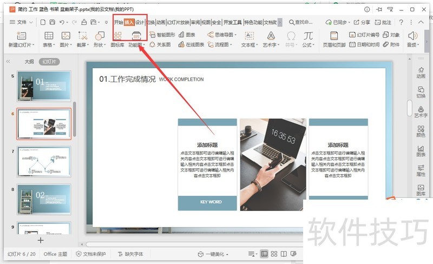The image size is (433, 264).
Task: Open the 幻灯片放映 Slide Show tab
Action: pyautogui.click(x=178, y=22)
